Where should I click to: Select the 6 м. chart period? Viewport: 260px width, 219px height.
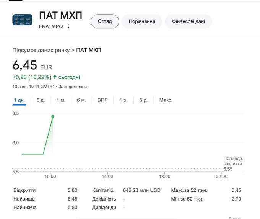tap(81, 100)
